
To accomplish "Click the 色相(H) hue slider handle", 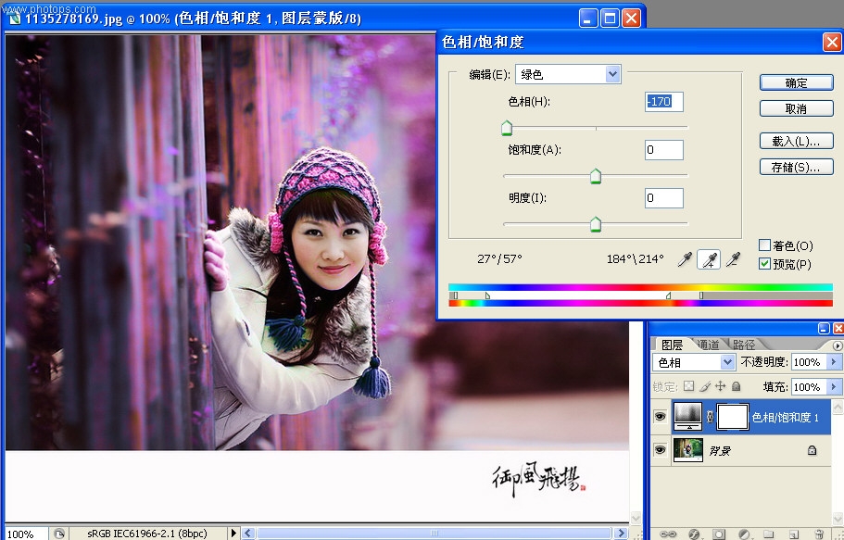I will coord(507,128).
